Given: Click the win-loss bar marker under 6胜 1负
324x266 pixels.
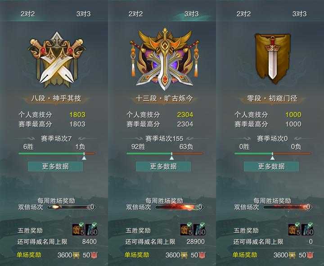Looking at the screenshot, I should pyautogui.click(x=84, y=157).
